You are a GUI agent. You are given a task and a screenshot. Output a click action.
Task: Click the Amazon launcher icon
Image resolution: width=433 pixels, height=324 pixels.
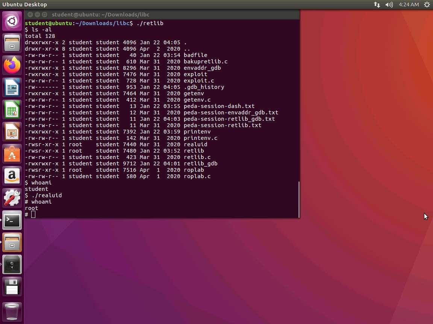coord(12,176)
